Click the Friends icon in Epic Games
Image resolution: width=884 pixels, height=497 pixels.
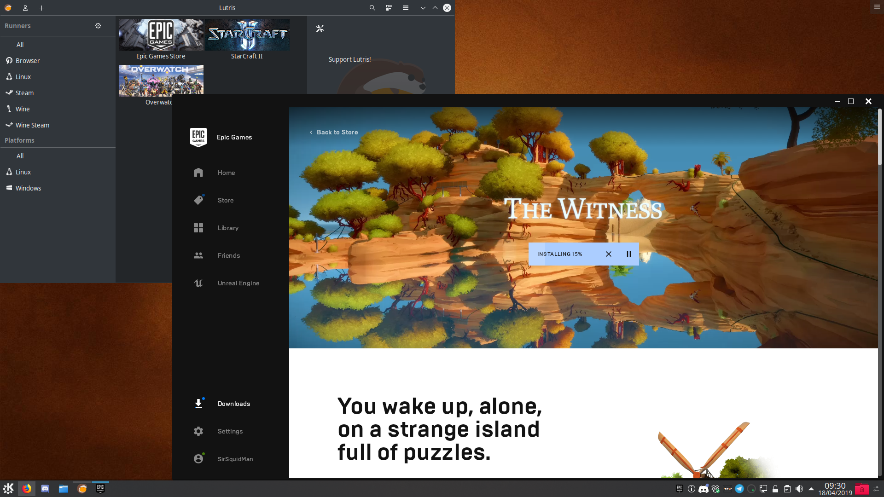click(x=198, y=255)
